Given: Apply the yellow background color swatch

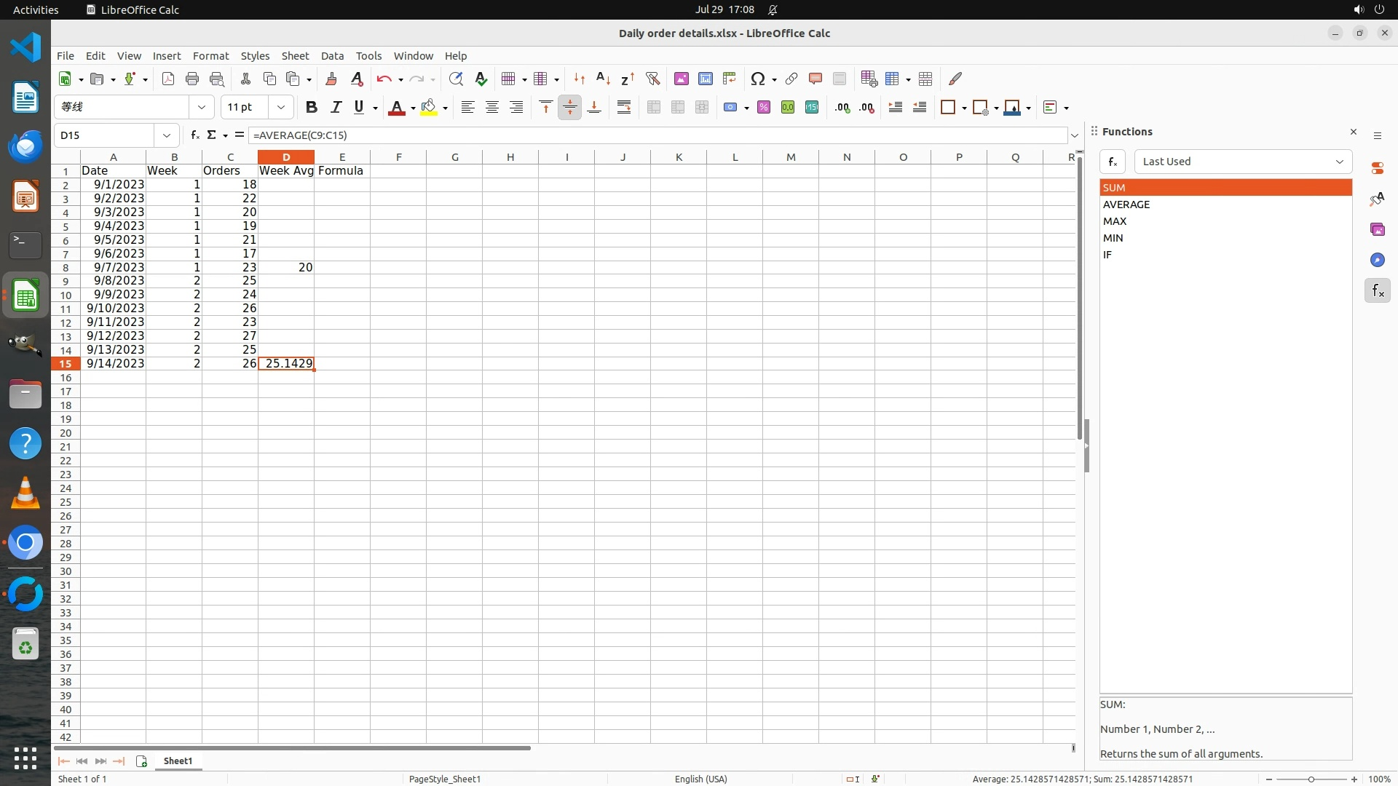Looking at the screenshot, I should click(428, 107).
